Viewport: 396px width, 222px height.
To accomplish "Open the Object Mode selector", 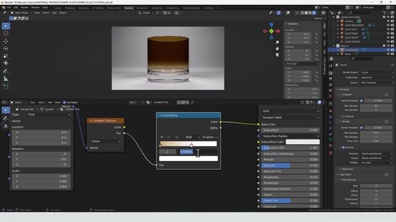I will [21, 12].
